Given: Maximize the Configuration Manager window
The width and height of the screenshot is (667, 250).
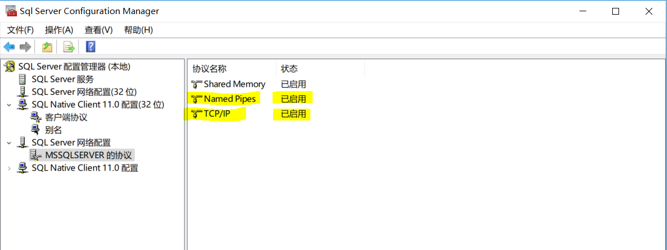Looking at the screenshot, I should point(616,11).
